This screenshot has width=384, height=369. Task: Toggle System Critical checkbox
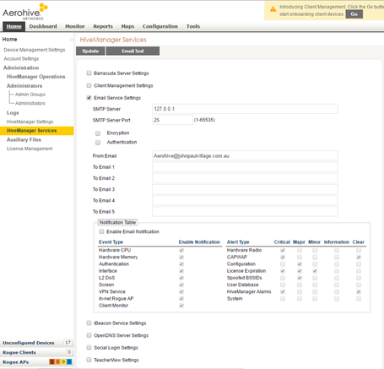(283, 299)
